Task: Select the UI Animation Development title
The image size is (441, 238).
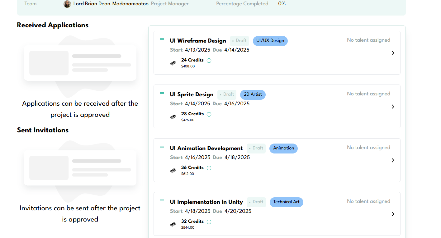Action: (x=206, y=148)
